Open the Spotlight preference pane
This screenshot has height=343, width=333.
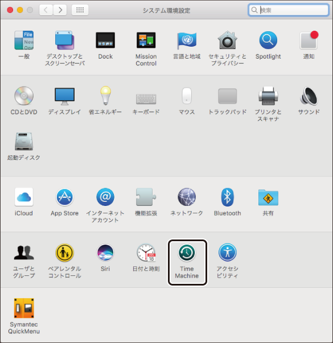click(268, 40)
